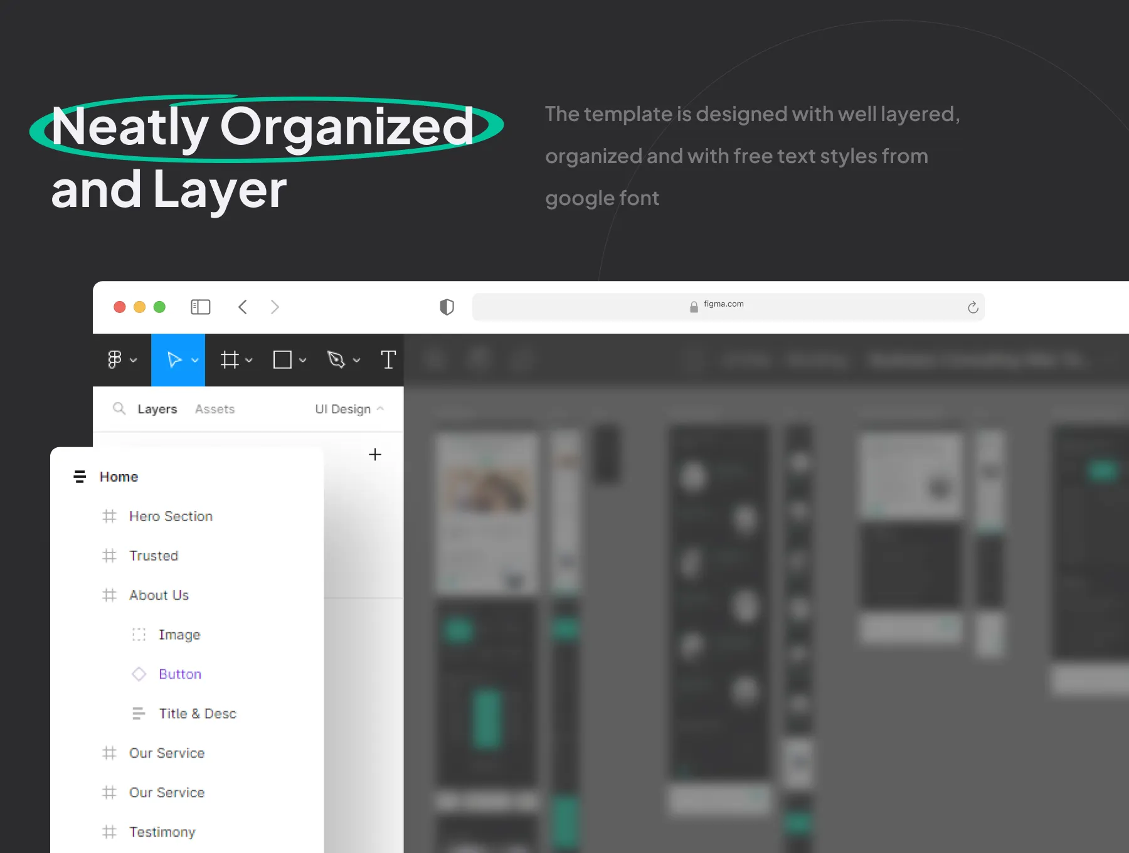The width and height of the screenshot is (1129, 853).
Task: Select the Move tool arrow icon
Action: 174,360
